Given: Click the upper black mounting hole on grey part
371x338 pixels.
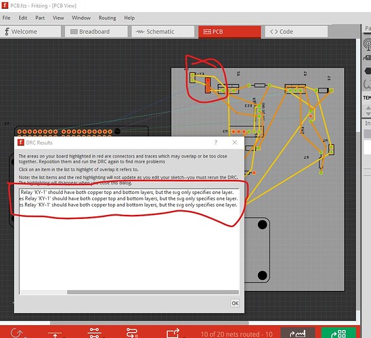Looking at the screenshot, I should [x=262, y=224].
